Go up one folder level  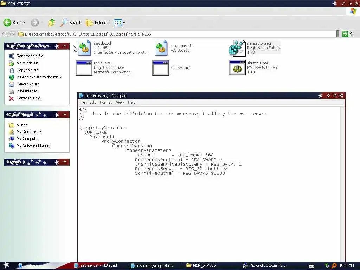point(52,22)
